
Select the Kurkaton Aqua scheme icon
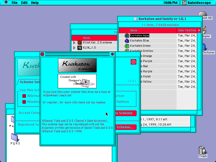127,36
